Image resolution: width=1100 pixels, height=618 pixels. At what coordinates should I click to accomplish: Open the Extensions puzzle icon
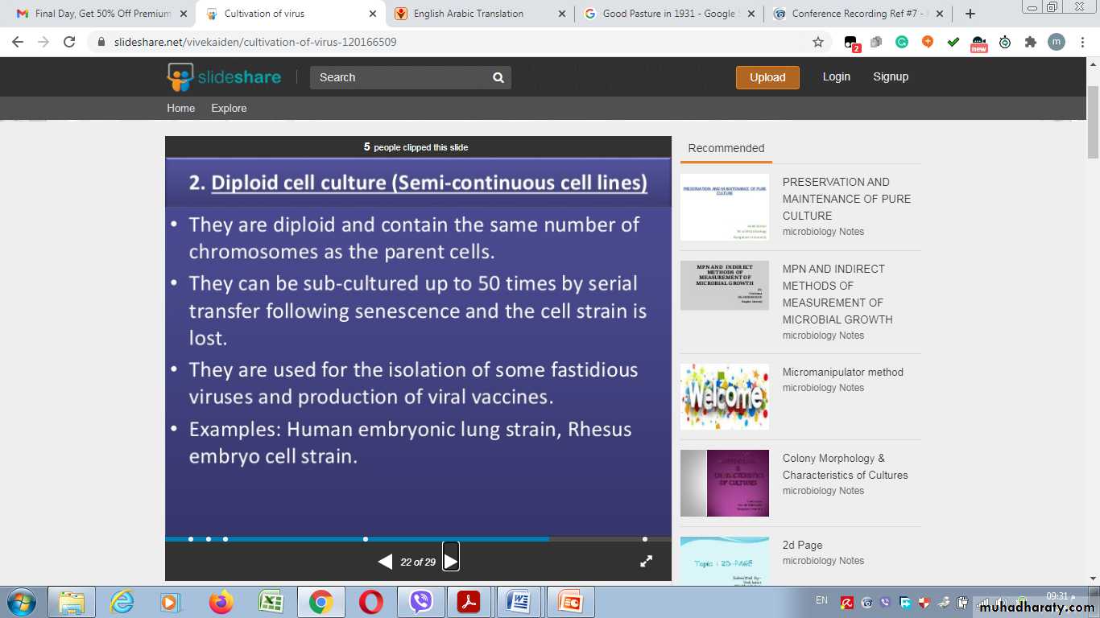tap(1030, 42)
